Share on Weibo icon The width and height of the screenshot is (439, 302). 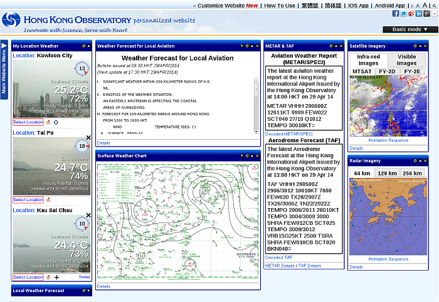pos(411,13)
